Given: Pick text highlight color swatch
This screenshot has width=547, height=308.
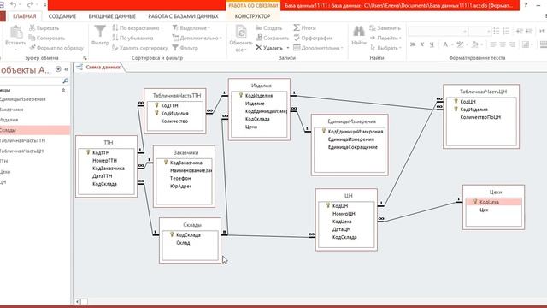Looking at the screenshot, I should pos(460,44).
